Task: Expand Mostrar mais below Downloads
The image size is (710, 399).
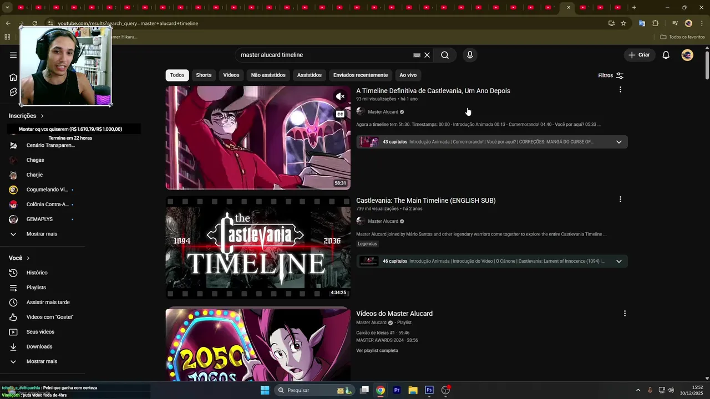Action: point(42,361)
